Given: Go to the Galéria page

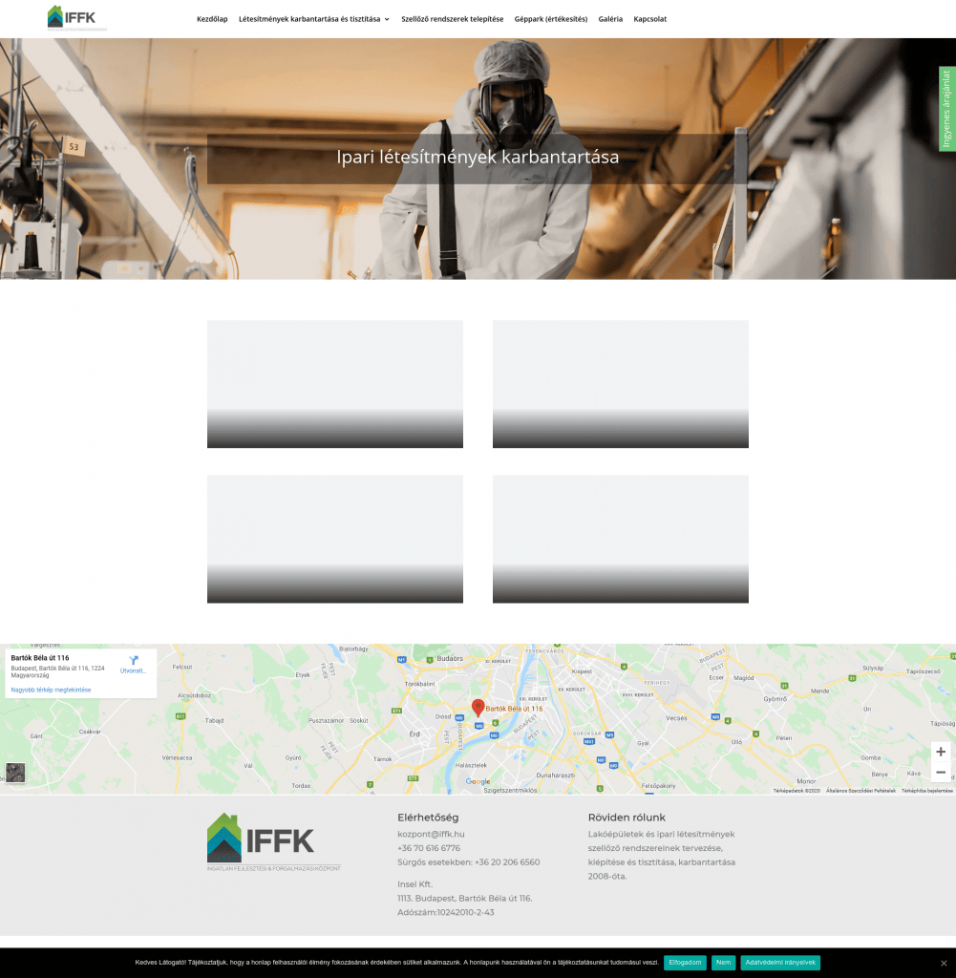Looking at the screenshot, I should [610, 18].
